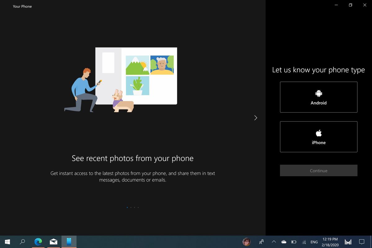Image resolution: width=372 pixels, height=248 pixels.
Task: Click the Your Phone icon on the taskbar
Action: 69,241
